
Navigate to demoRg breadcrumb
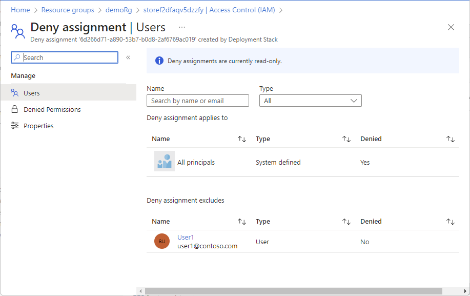coord(119,10)
